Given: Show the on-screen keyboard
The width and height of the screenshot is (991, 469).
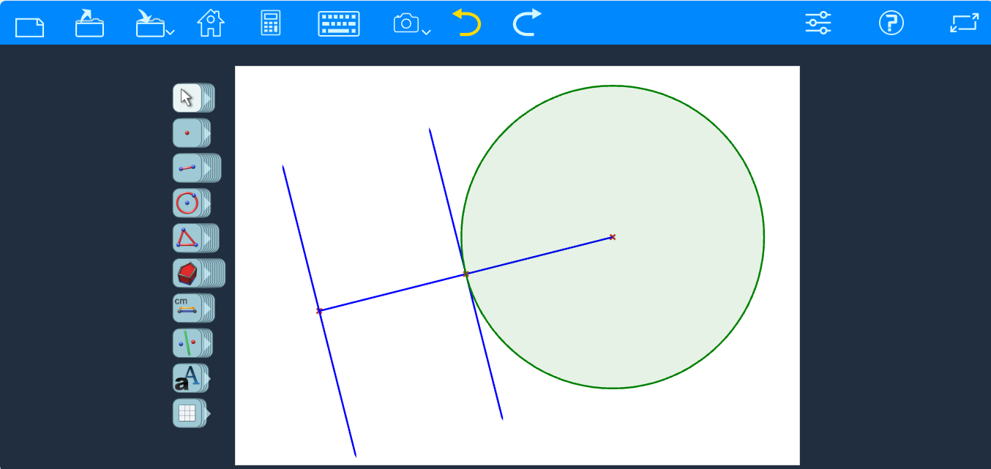Looking at the screenshot, I should (x=339, y=24).
